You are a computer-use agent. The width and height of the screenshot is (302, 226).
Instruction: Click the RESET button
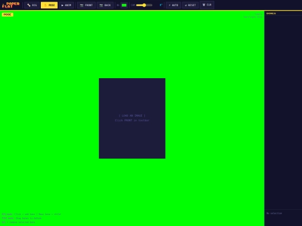[190, 5]
